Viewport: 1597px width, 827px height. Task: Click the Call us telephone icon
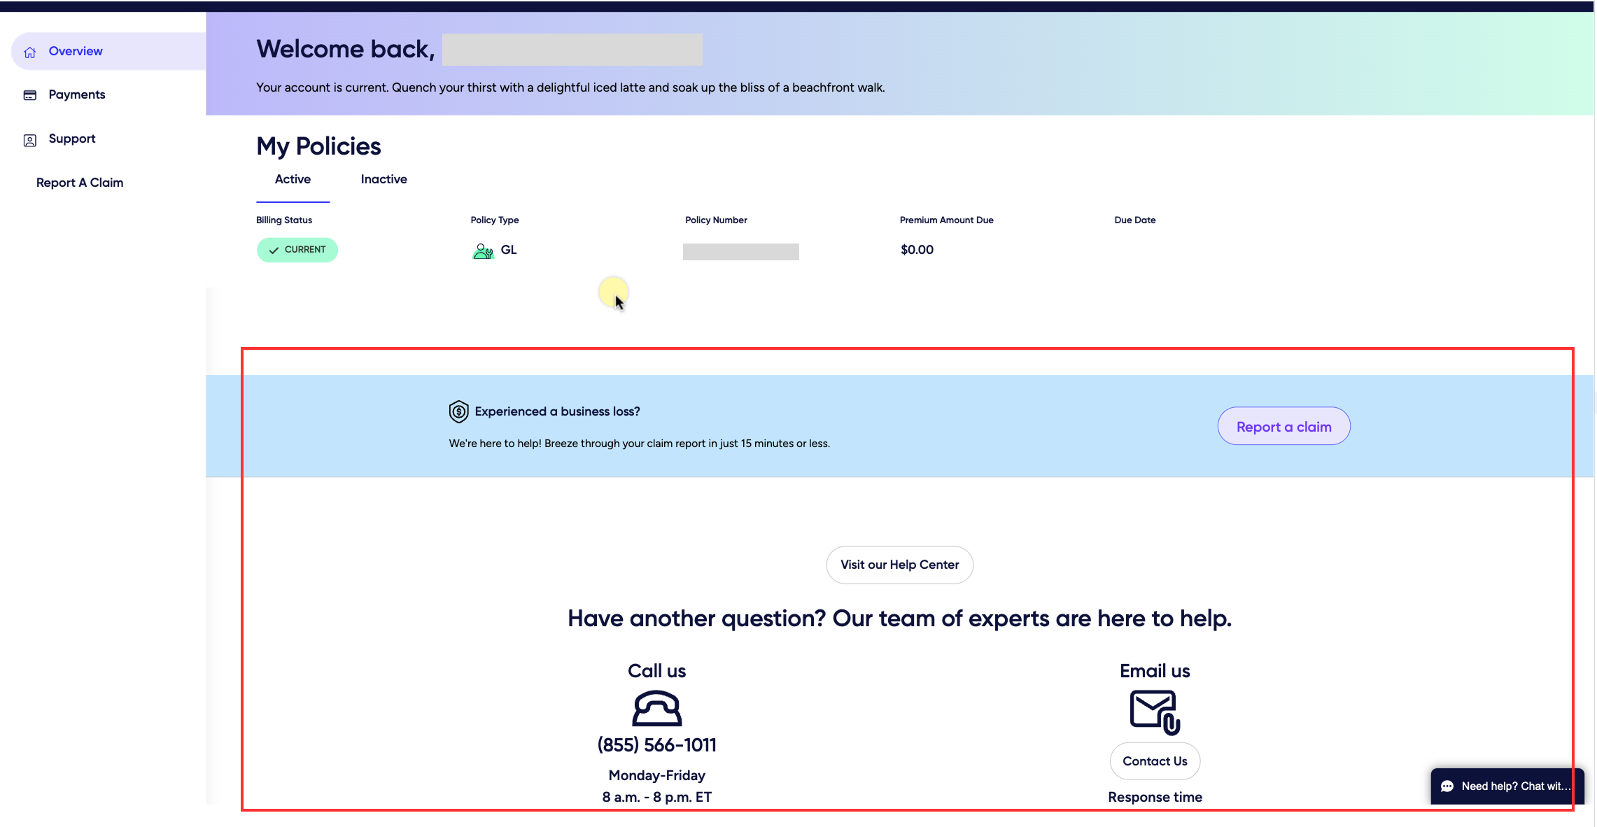(x=656, y=709)
